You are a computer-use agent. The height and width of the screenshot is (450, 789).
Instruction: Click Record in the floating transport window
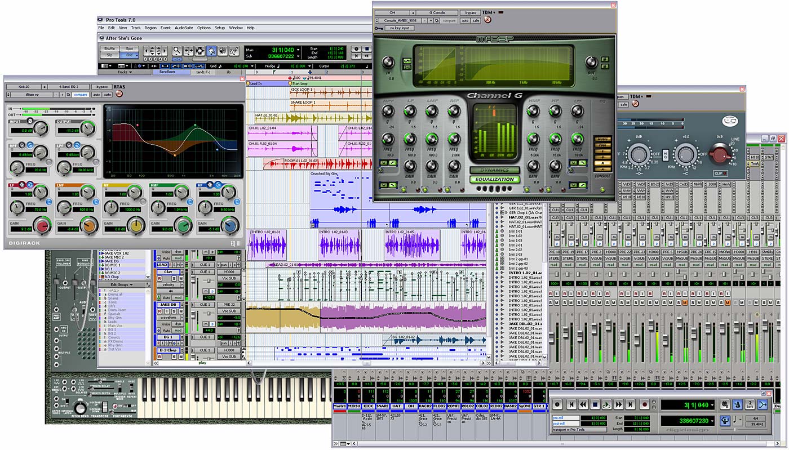(645, 404)
